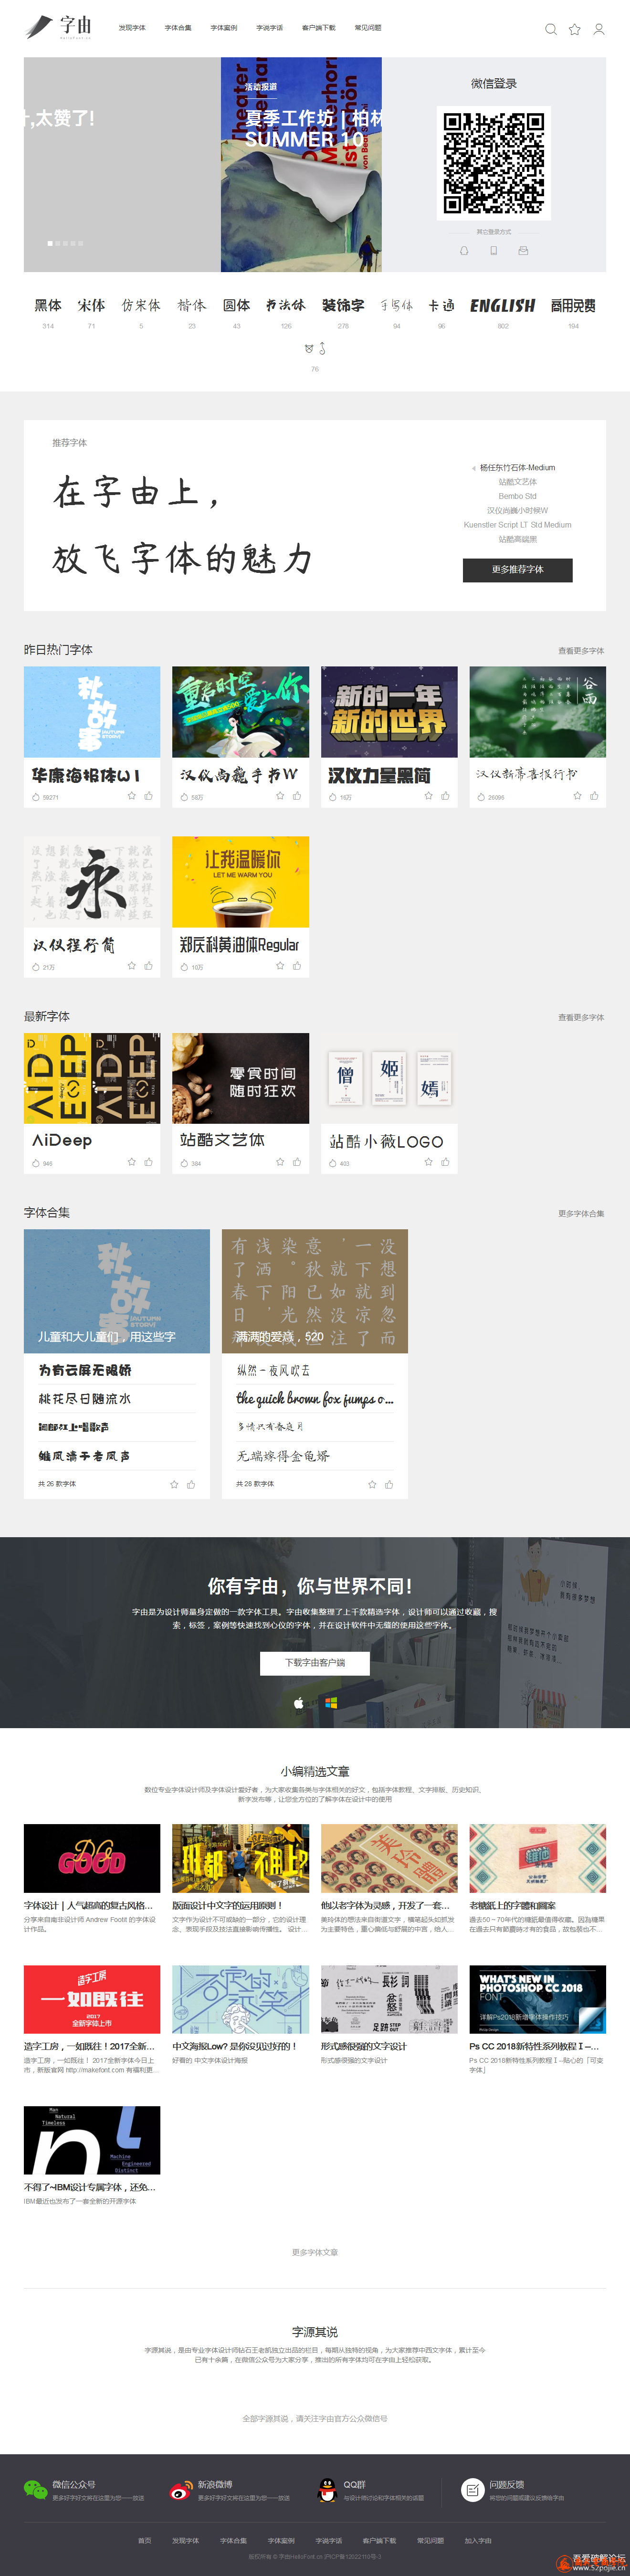Open 加入字由 in footer links
Screen dimensions: 630x2576
[478, 2540]
